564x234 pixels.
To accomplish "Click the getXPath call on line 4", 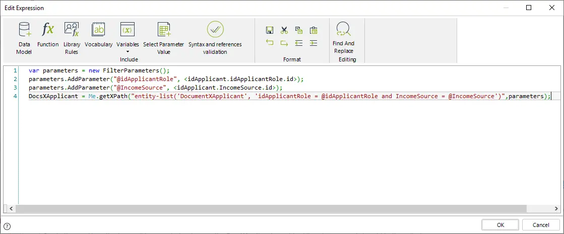I will tap(113, 96).
